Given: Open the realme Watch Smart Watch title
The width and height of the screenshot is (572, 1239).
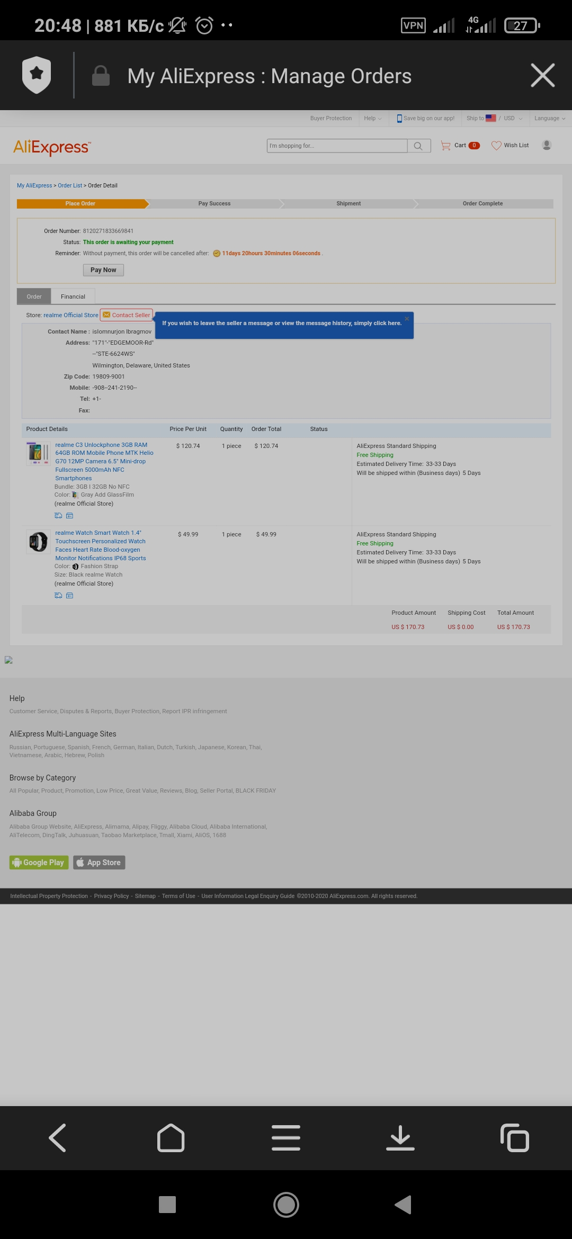Looking at the screenshot, I should pos(101,545).
